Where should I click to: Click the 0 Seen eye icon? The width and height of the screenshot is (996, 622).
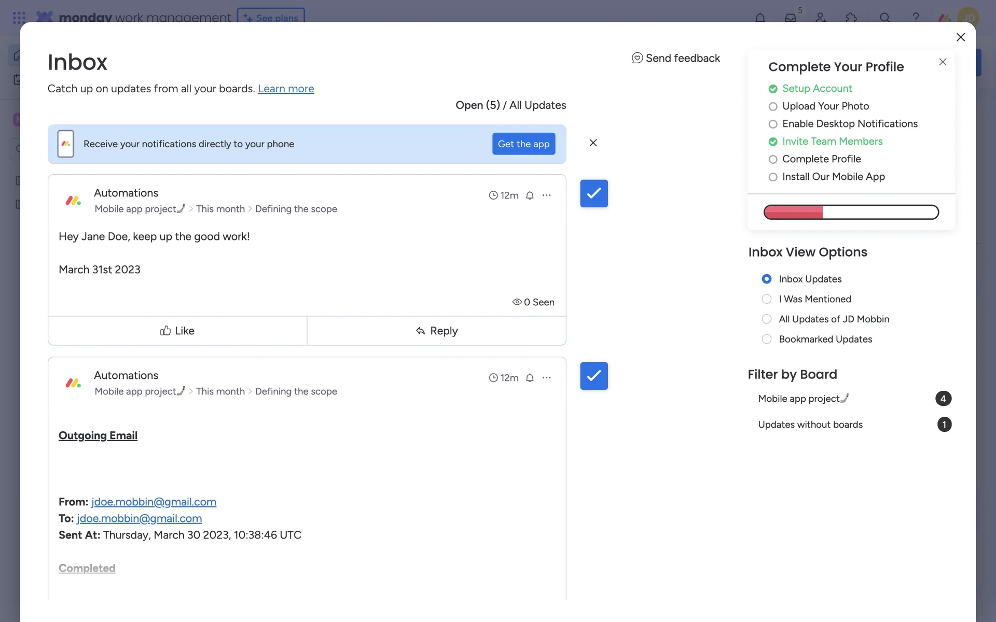pyautogui.click(x=517, y=302)
